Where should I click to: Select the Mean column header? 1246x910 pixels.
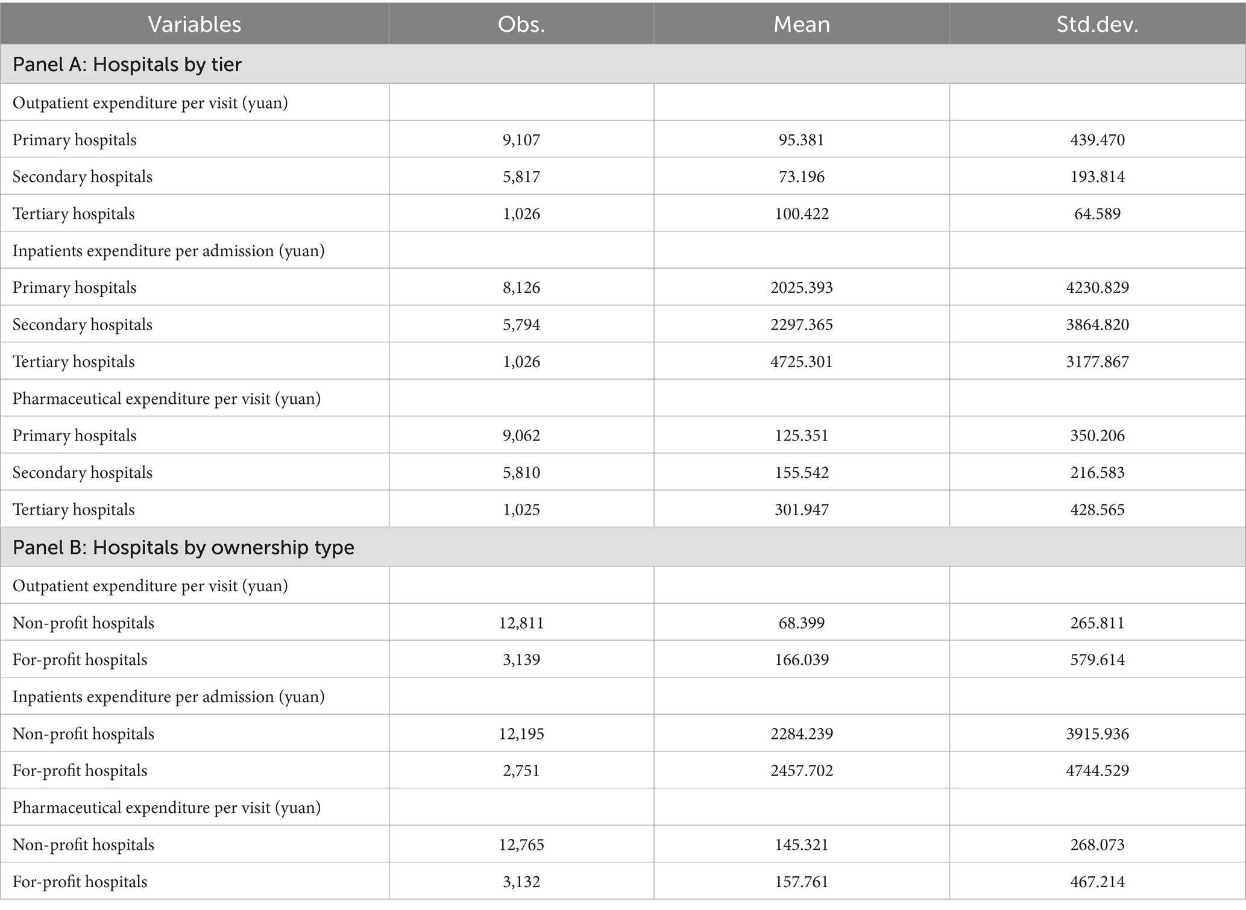tap(801, 24)
